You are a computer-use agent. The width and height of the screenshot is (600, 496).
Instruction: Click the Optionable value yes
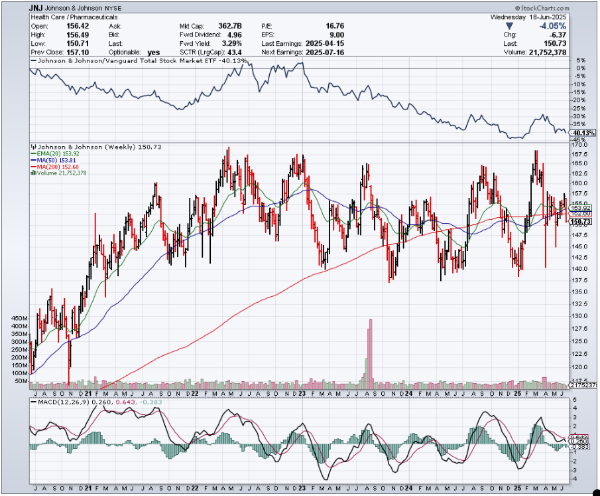153,52
